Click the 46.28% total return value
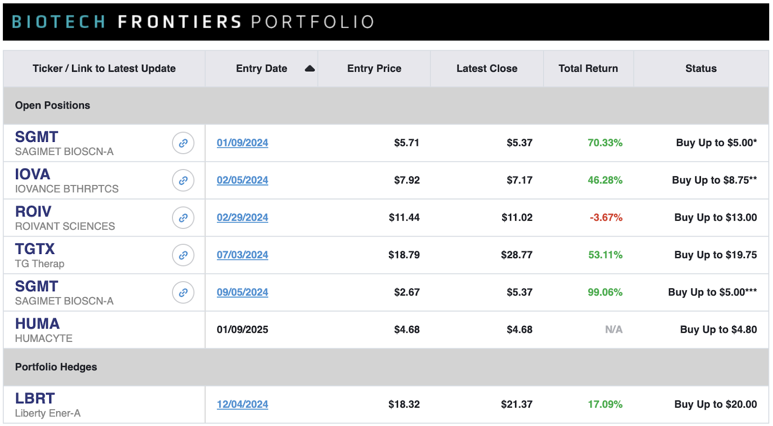The width and height of the screenshot is (773, 426). (x=605, y=180)
